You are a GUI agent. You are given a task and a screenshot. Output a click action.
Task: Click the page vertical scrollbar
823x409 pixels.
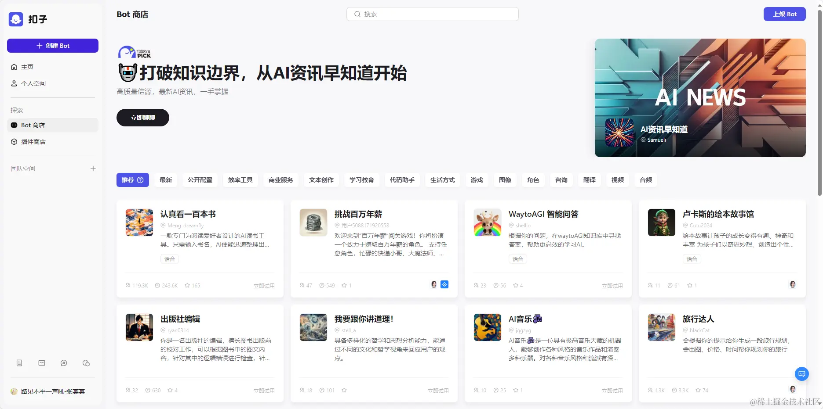point(819,103)
